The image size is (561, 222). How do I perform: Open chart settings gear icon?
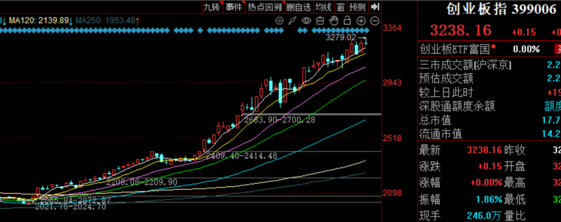pyautogui.click(x=279, y=21)
